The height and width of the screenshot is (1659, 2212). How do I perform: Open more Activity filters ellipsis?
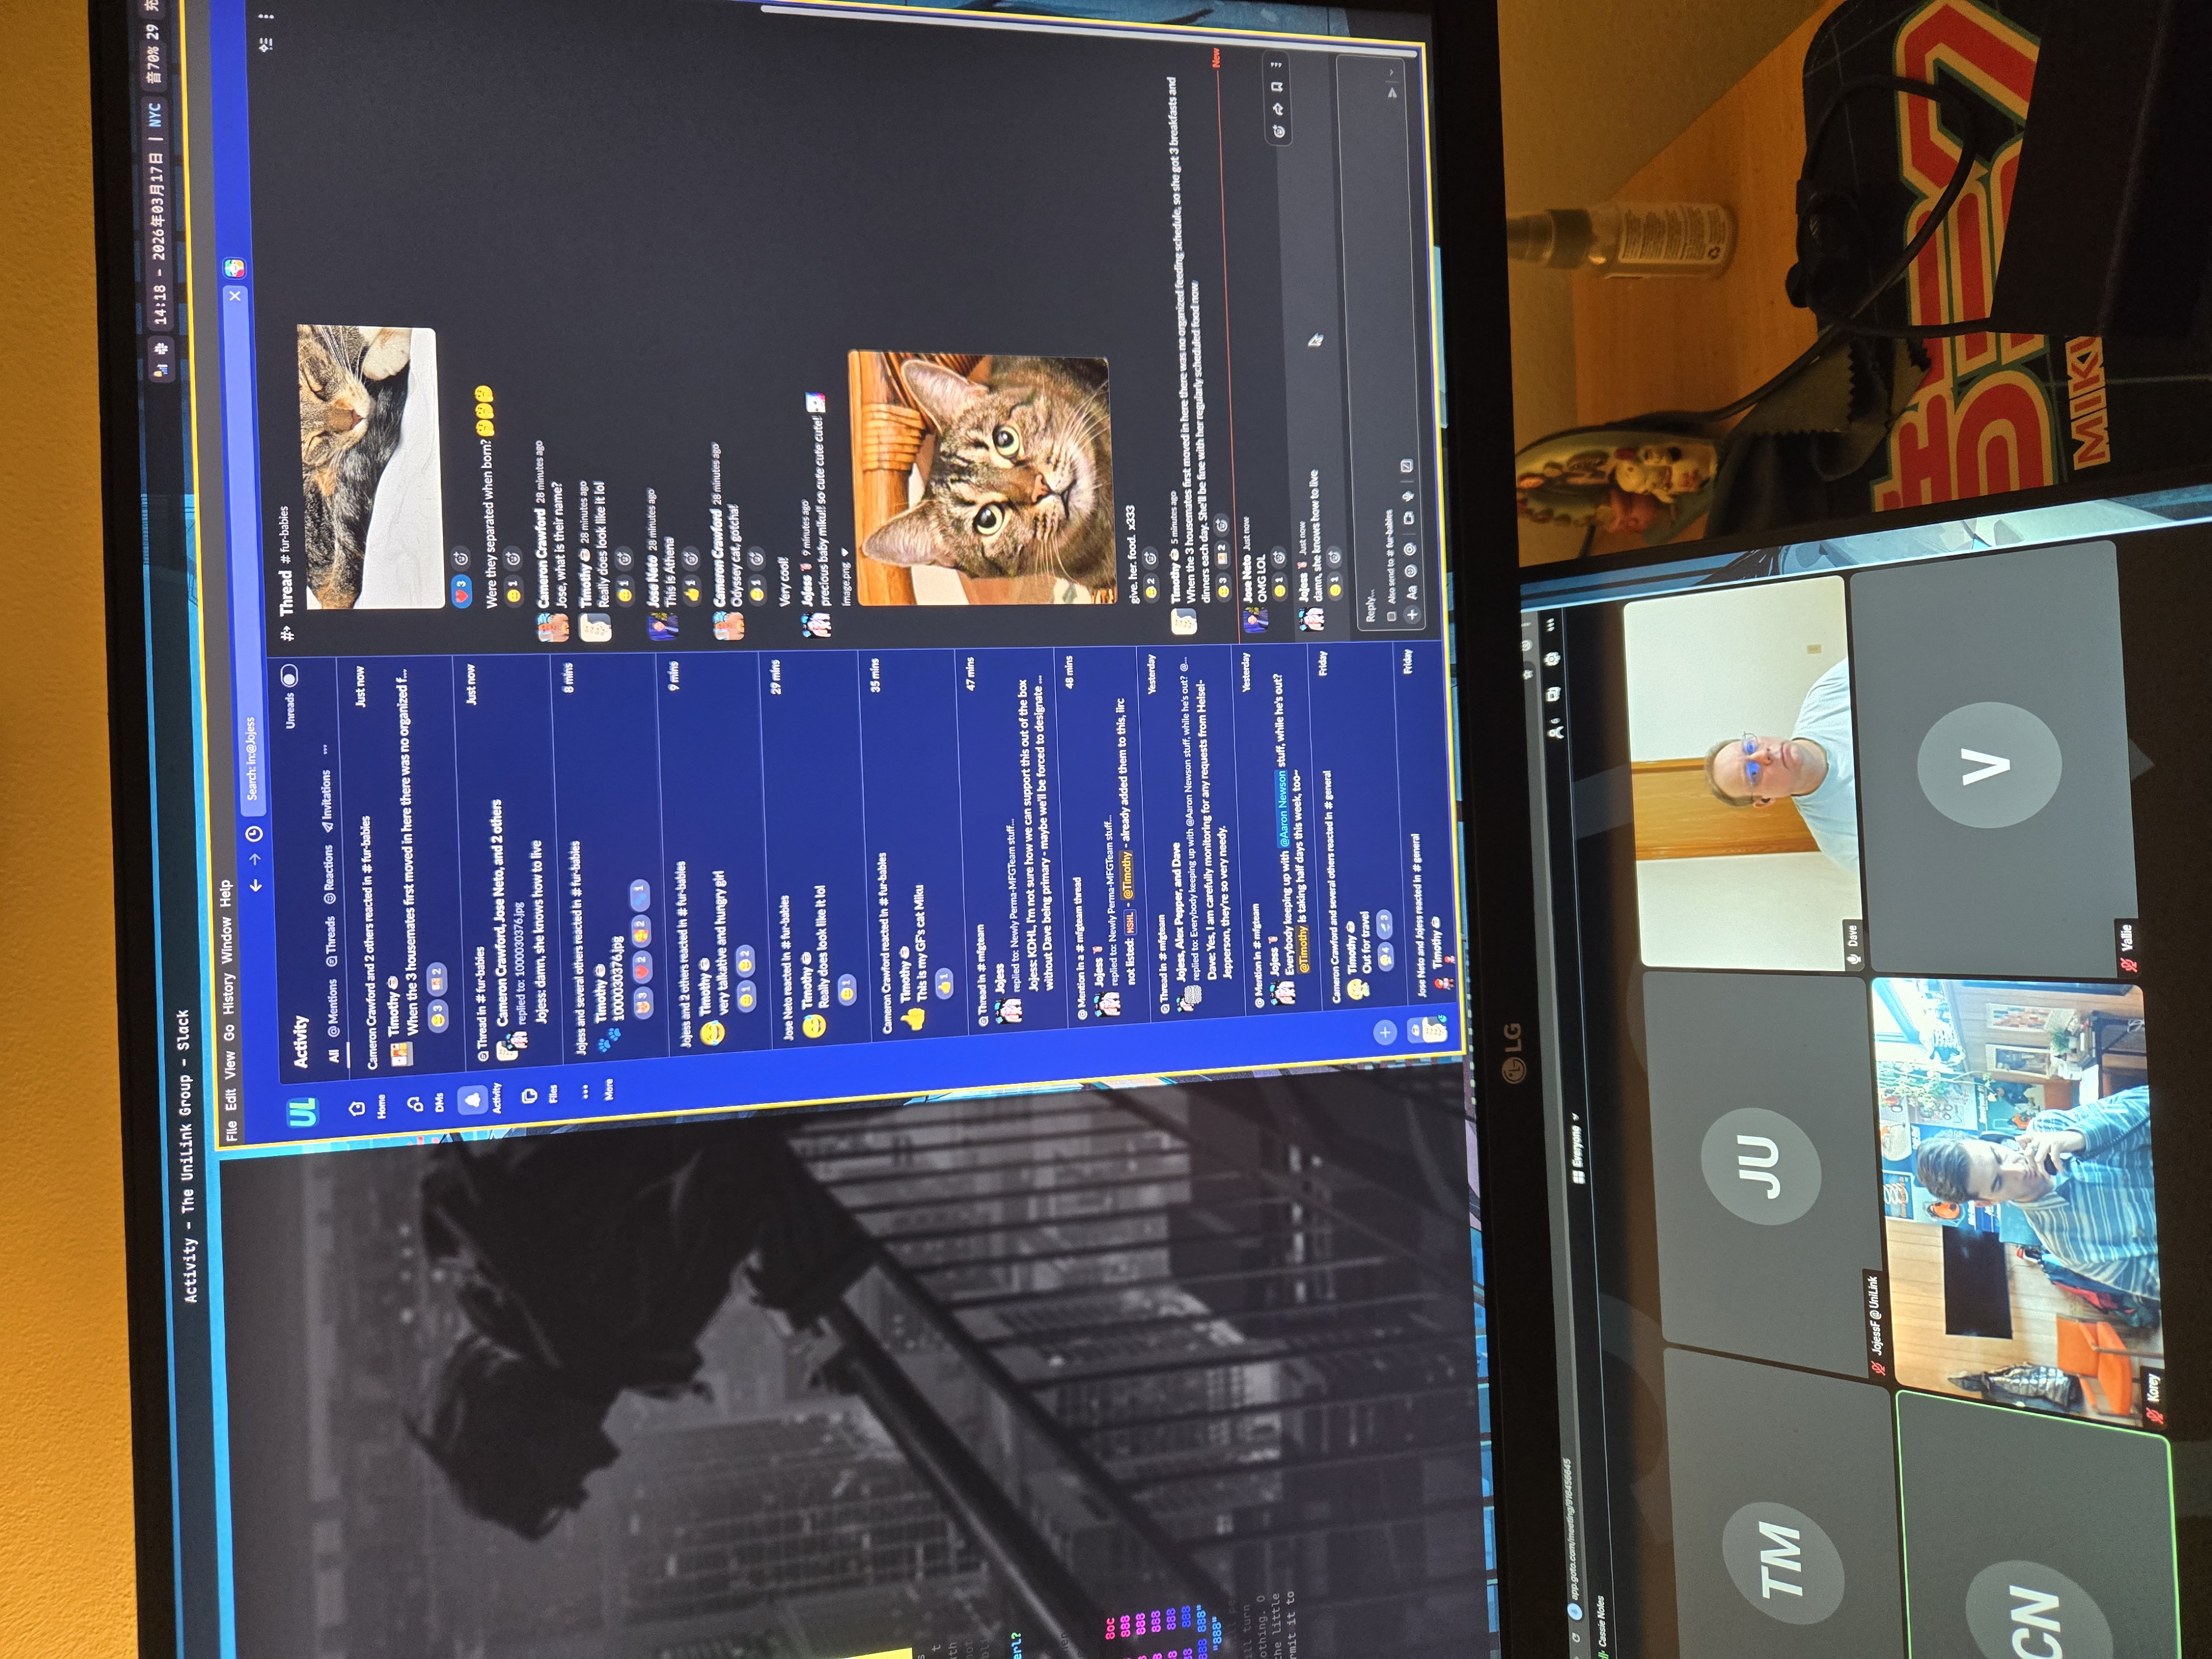(x=325, y=748)
